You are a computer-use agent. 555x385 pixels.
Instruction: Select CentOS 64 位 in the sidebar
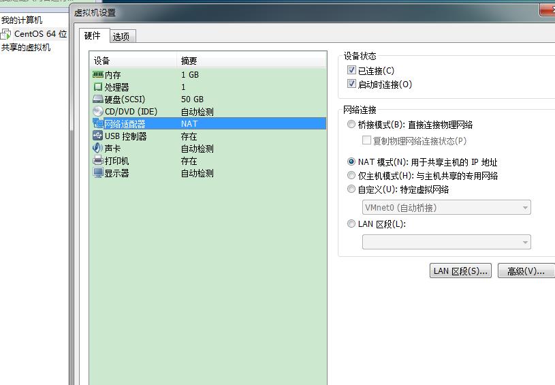pyautogui.click(x=40, y=34)
